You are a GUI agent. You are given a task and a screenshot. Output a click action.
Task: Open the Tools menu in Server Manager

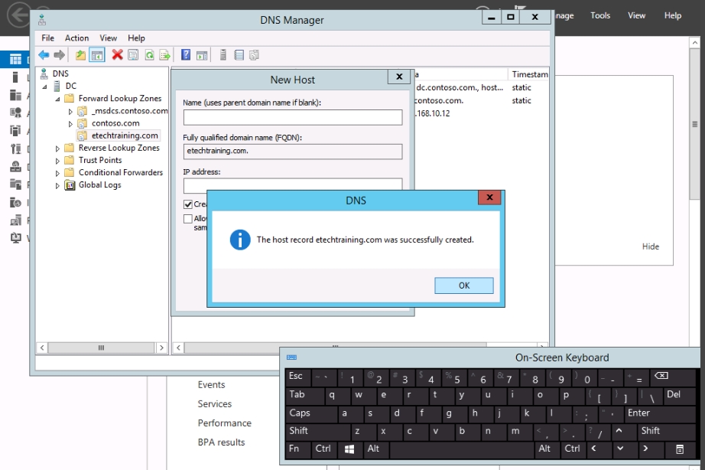pos(600,15)
